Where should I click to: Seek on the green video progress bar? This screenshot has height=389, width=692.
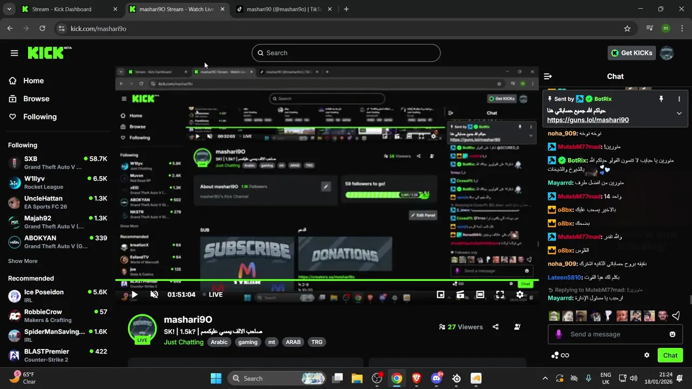327,280
